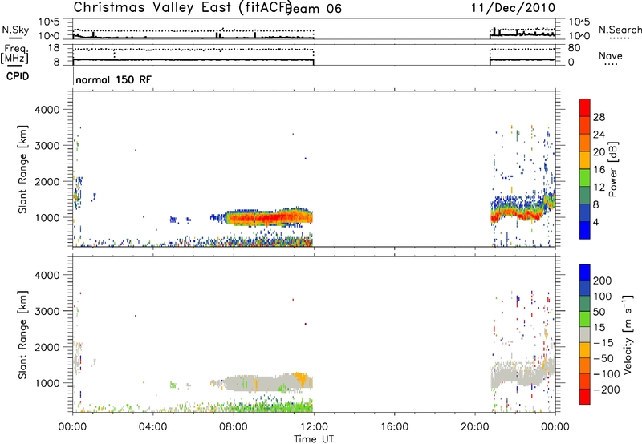Viewport: 642px width, 444px height.
Task: Pick the gray segment of velocity colorbar
Action: pyautogui.click(x=585, y=334)
